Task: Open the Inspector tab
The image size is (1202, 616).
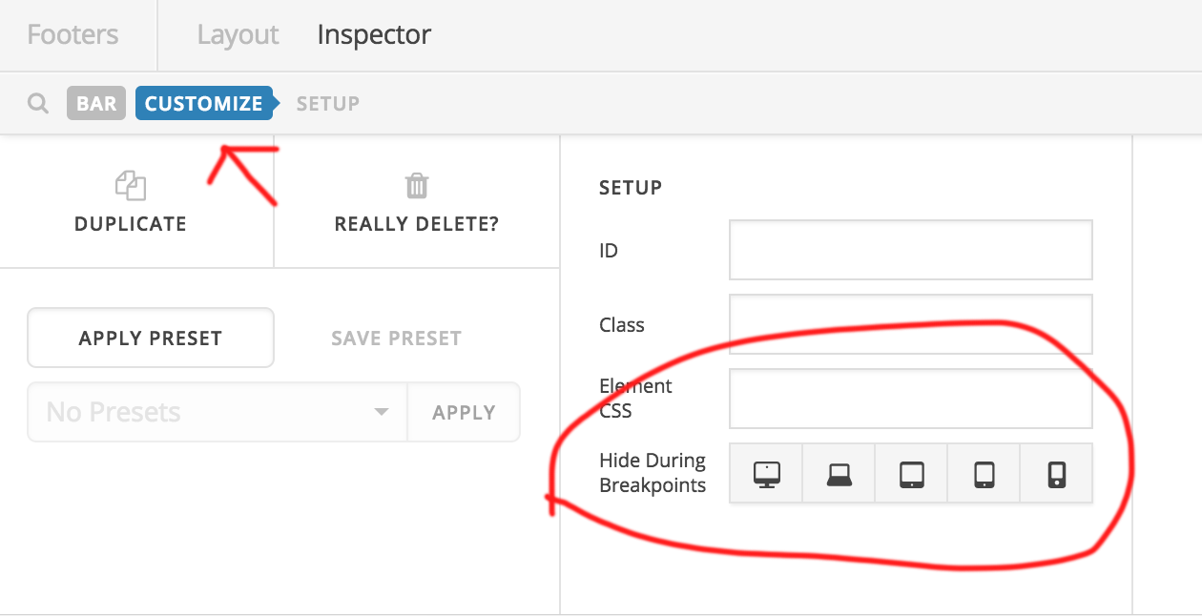Action: click(x=374, y=35)
